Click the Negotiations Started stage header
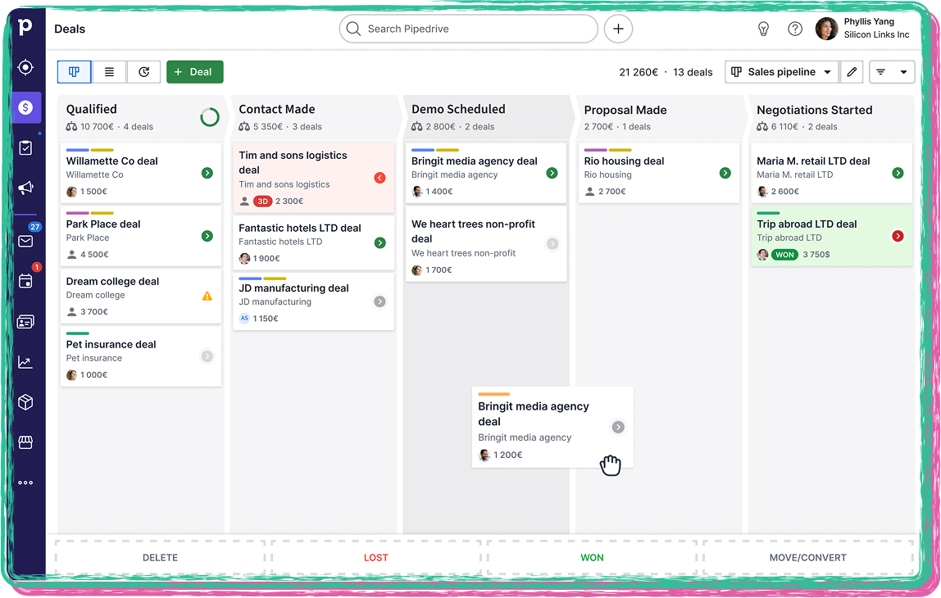The image size is (941, 598). coord(831,117)
